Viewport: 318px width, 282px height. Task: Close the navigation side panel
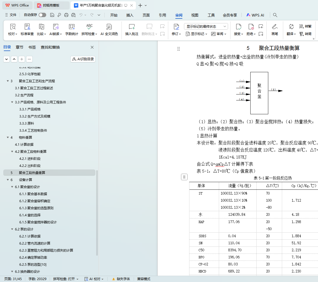[92, 47]
